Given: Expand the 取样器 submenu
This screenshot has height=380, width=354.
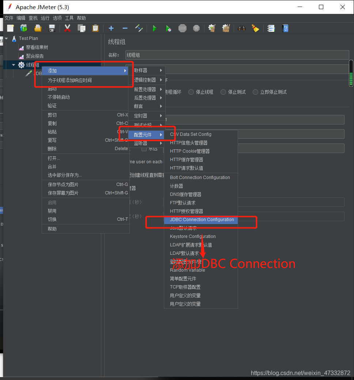Looking at the screenshot, I should tap(147, 70).
